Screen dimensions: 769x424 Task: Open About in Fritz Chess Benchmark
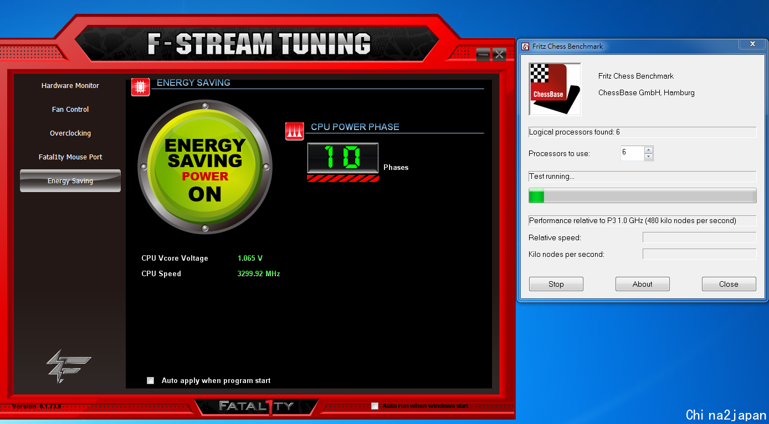[x=643, y=284]
